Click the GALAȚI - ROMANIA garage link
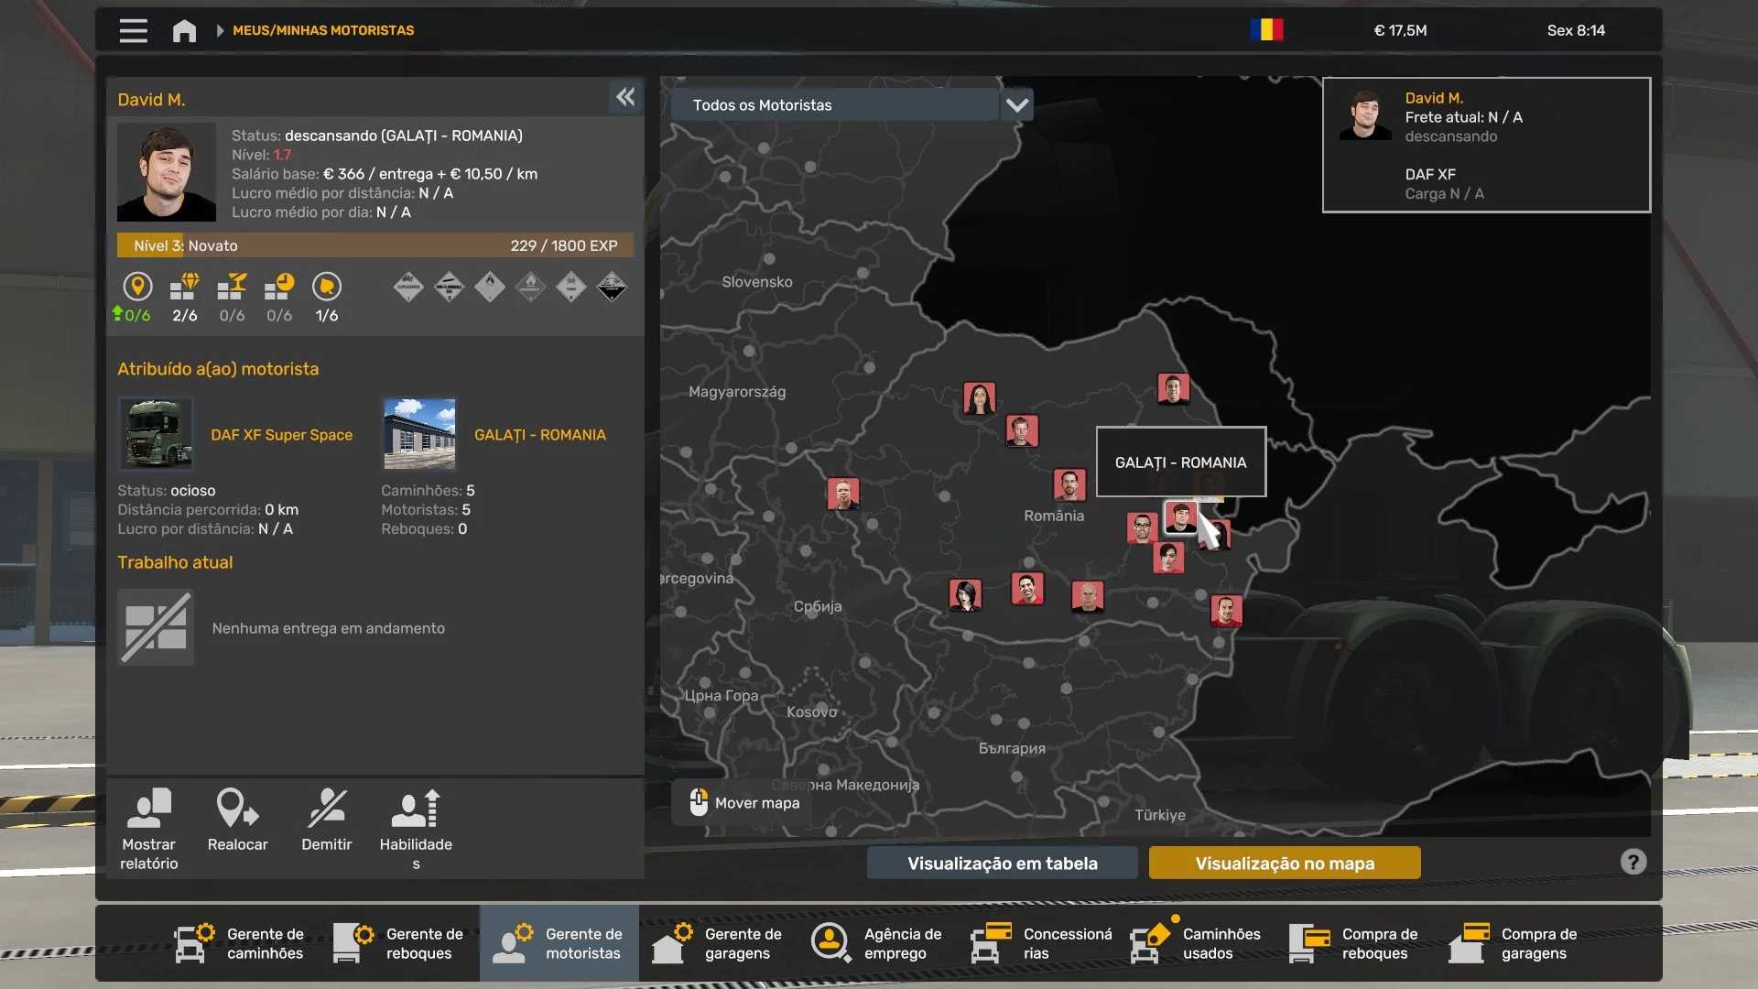The height and width of the screenshot is (989, 1758). pyautogui.click(x=539, y=435)
